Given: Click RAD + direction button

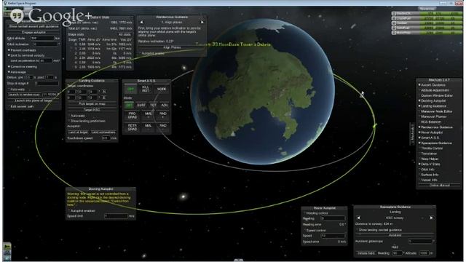Looking at the screenshot, I should (x=162, y=115).
